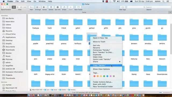The image size is (172, 97).
Task: Add a new Finder tab
Action: coord(170,12)
